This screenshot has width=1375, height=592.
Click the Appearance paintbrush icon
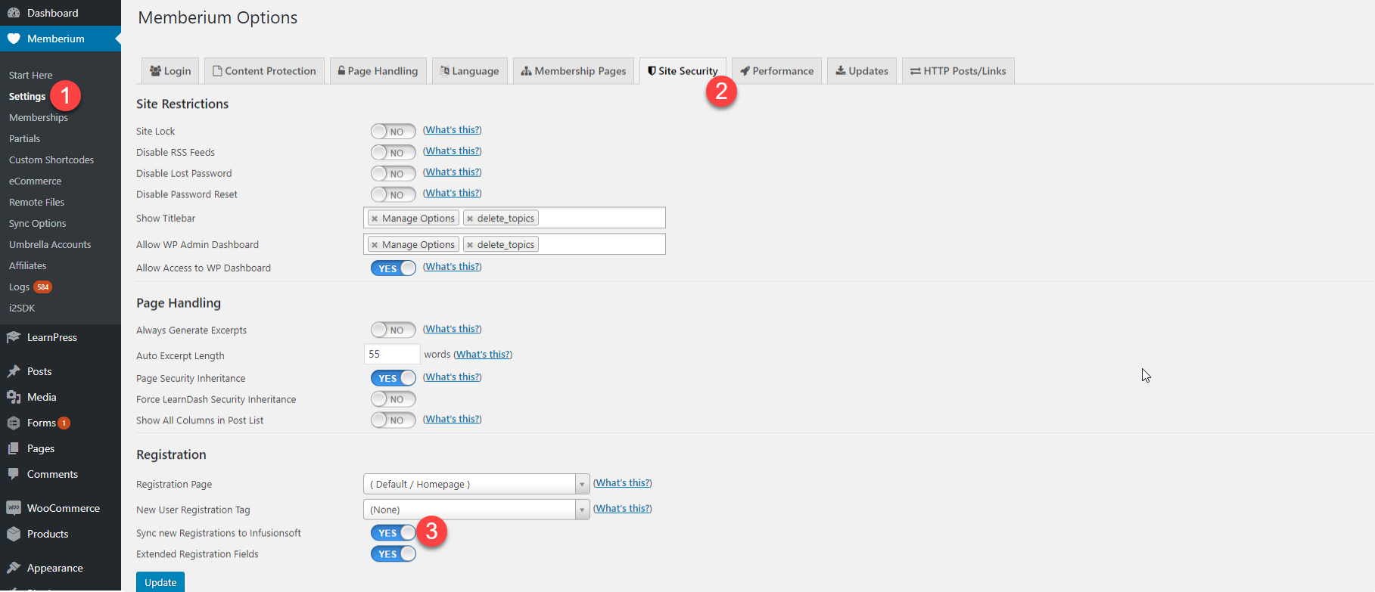(14, 568)
